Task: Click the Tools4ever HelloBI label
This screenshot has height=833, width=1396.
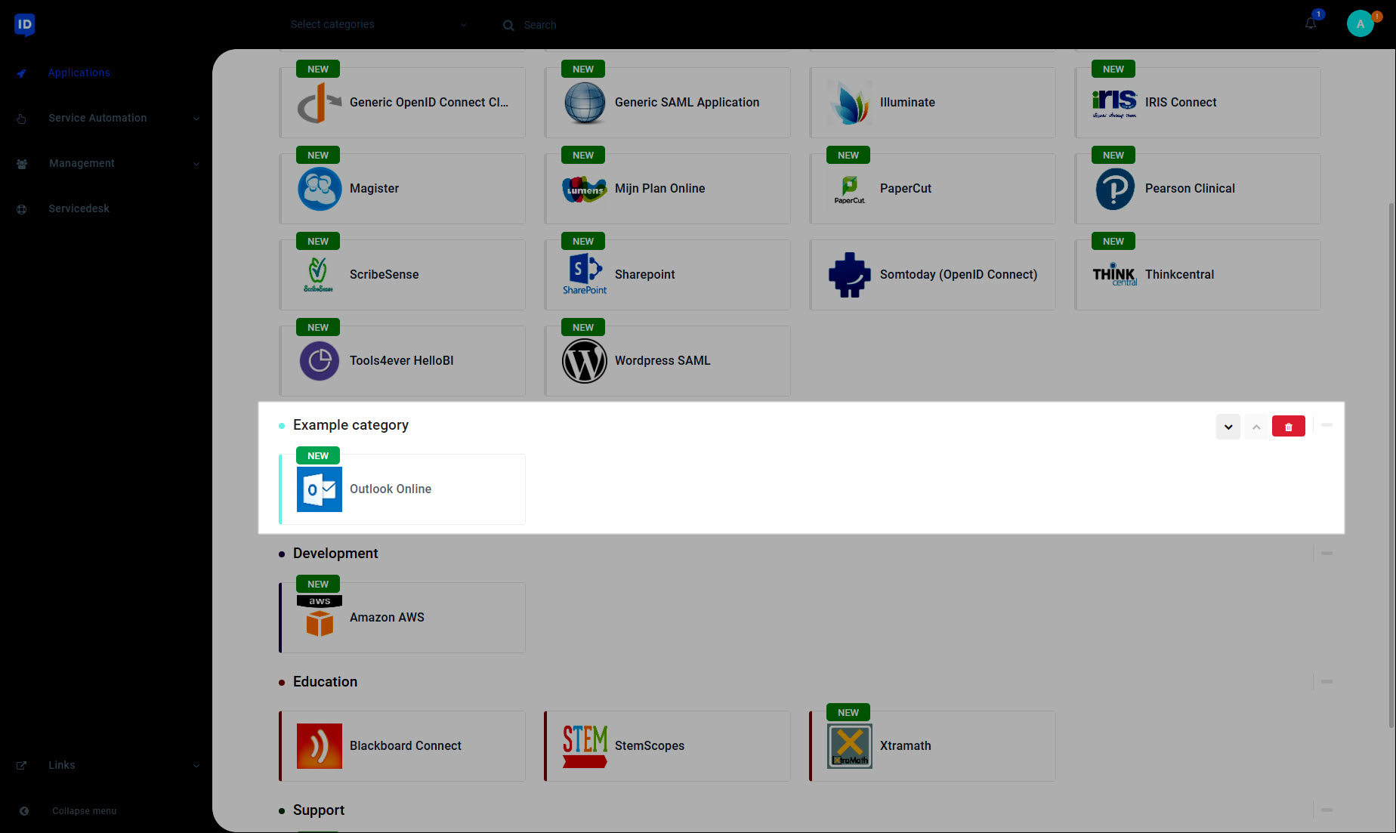Action: click(x=402, y=361)
